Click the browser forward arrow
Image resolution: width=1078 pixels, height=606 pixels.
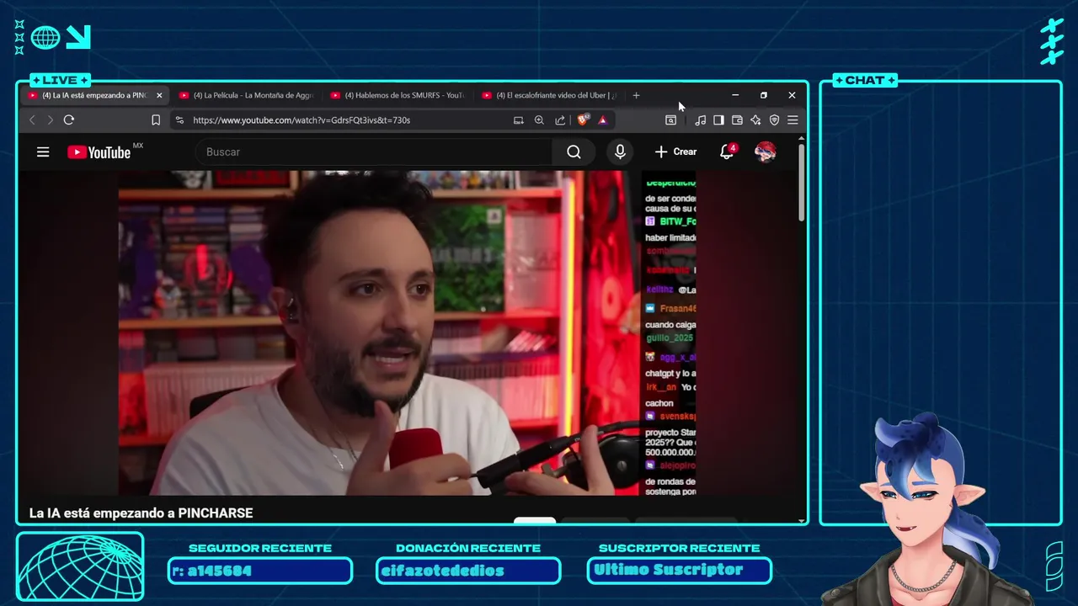(x=50, y=120)
